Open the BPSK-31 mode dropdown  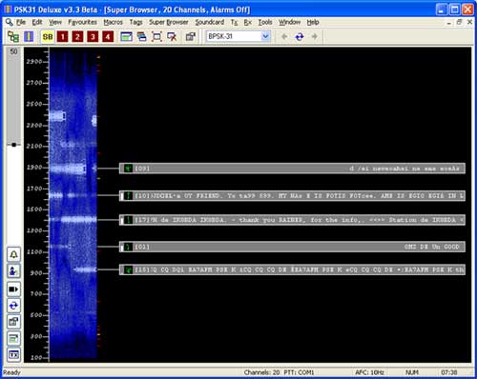point(238,36)
